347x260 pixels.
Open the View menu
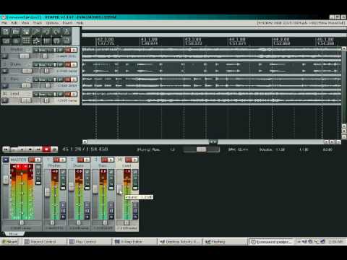point(25,23)
